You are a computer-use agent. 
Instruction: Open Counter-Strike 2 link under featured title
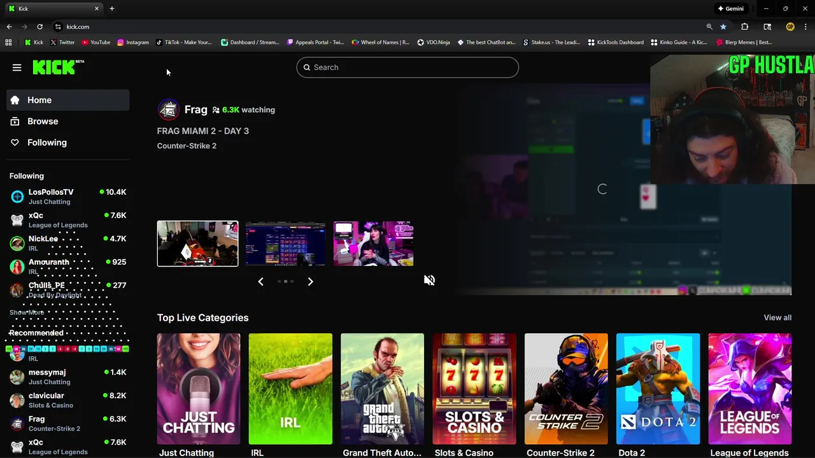187,146
